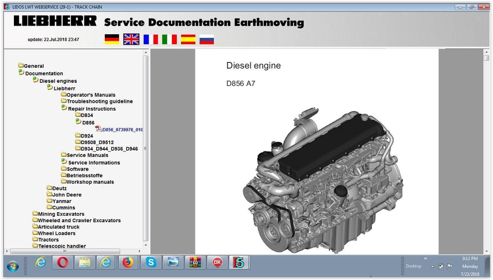The width and height of the screenshot is (493, 280).
Task: Choose the French flag language icon
Action: [x=150, y=39]
